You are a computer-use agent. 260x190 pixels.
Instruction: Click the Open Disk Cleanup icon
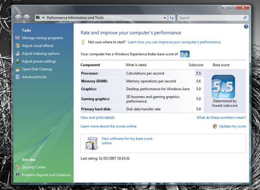tap(17, 69)
